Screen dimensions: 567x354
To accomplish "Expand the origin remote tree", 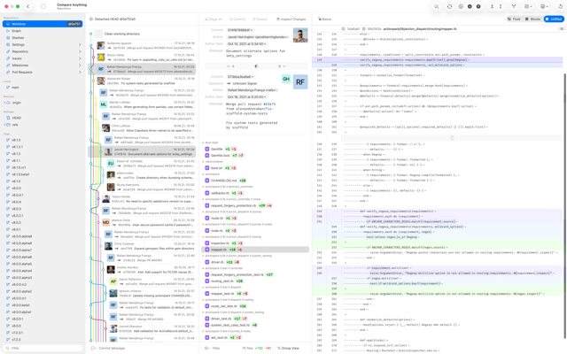I will pos(4,103).
